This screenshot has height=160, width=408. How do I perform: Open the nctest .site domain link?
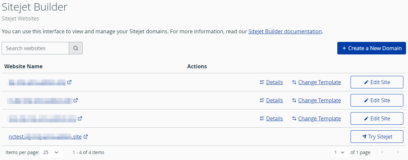pos(45,137)
